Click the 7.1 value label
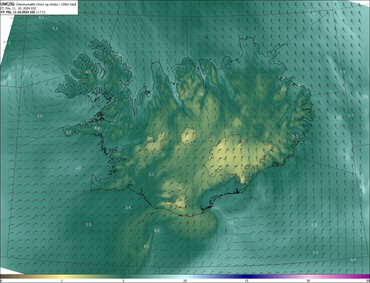This screenshot has height=283, width=370. pos(204,77)
